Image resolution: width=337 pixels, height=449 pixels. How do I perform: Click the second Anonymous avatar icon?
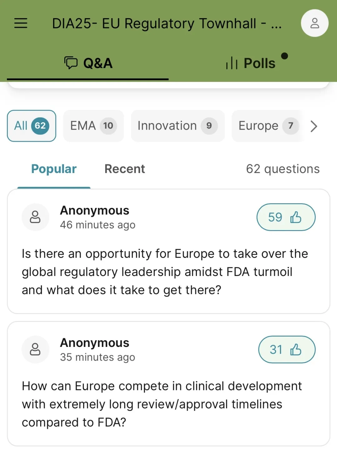tap(35, 349)
